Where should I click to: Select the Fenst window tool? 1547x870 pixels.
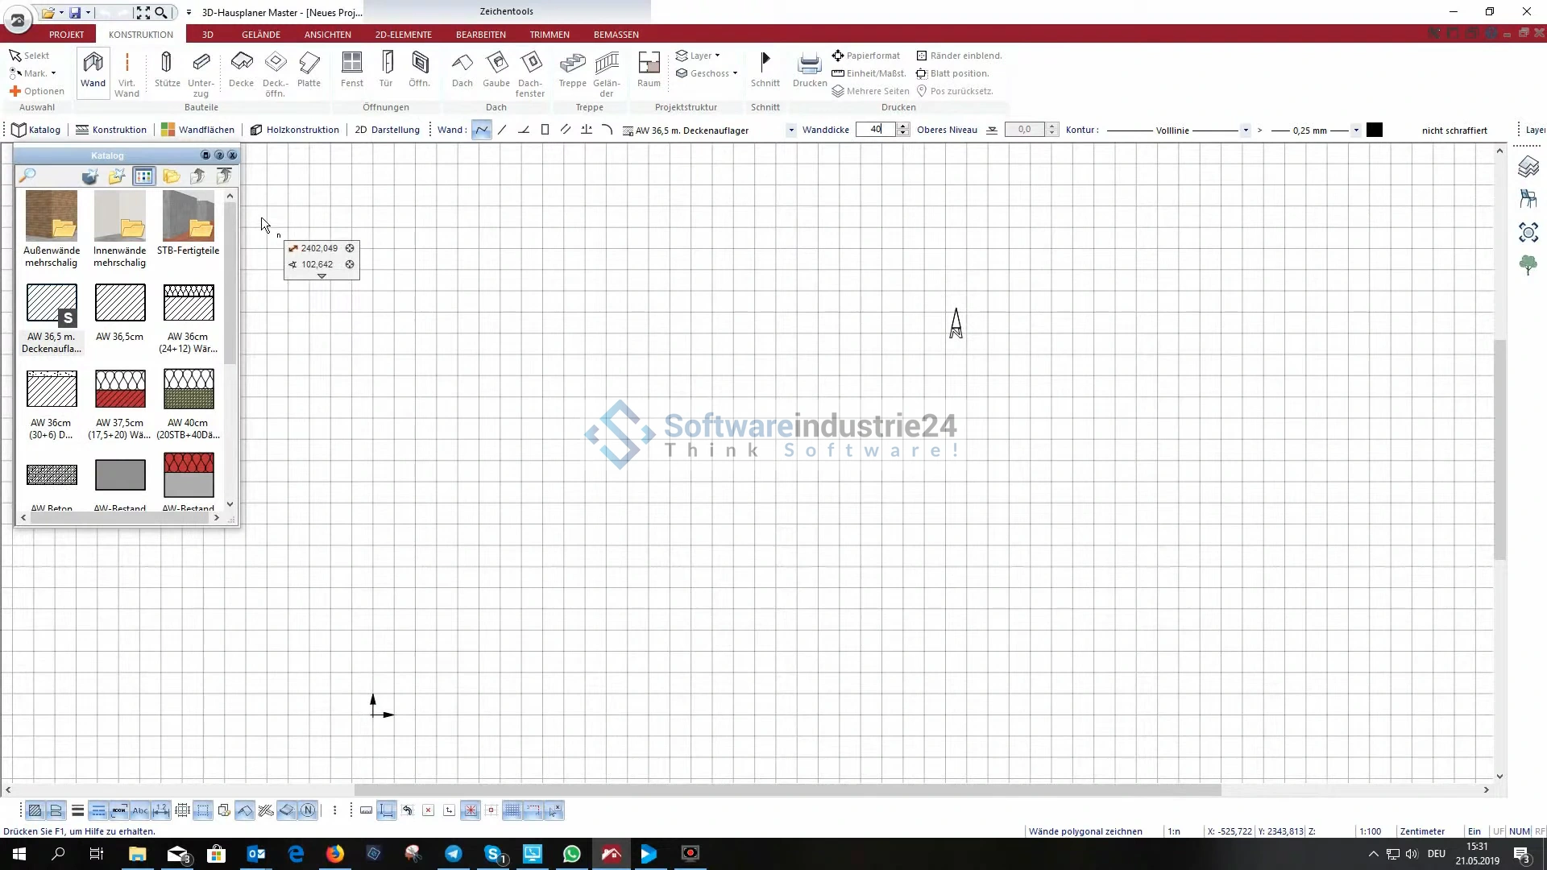coord(352,71)
